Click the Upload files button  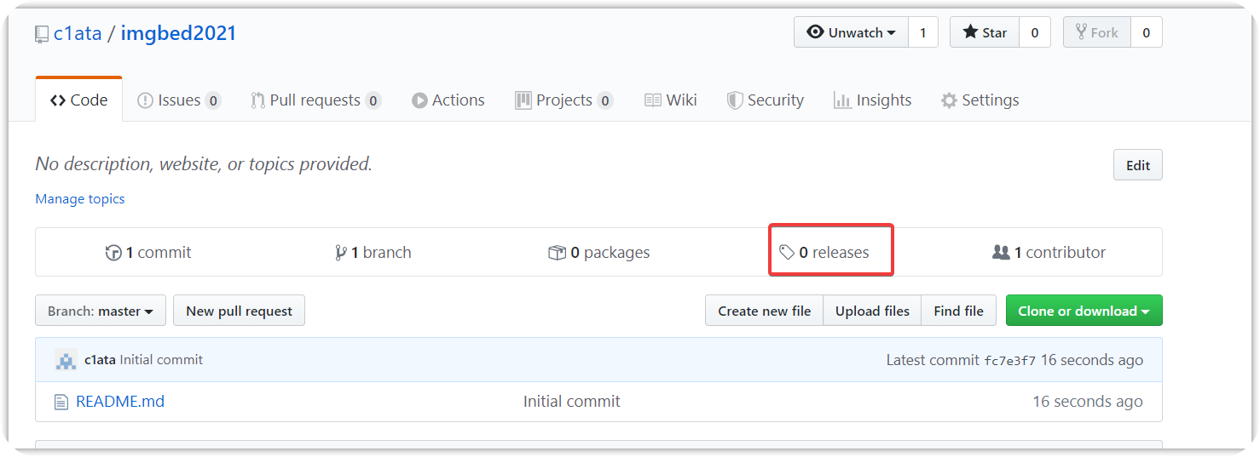point(872,311)
